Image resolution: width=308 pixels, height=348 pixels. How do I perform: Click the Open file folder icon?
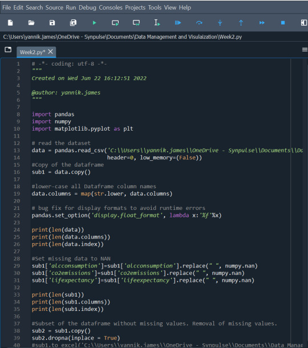[x=31, y=23]
